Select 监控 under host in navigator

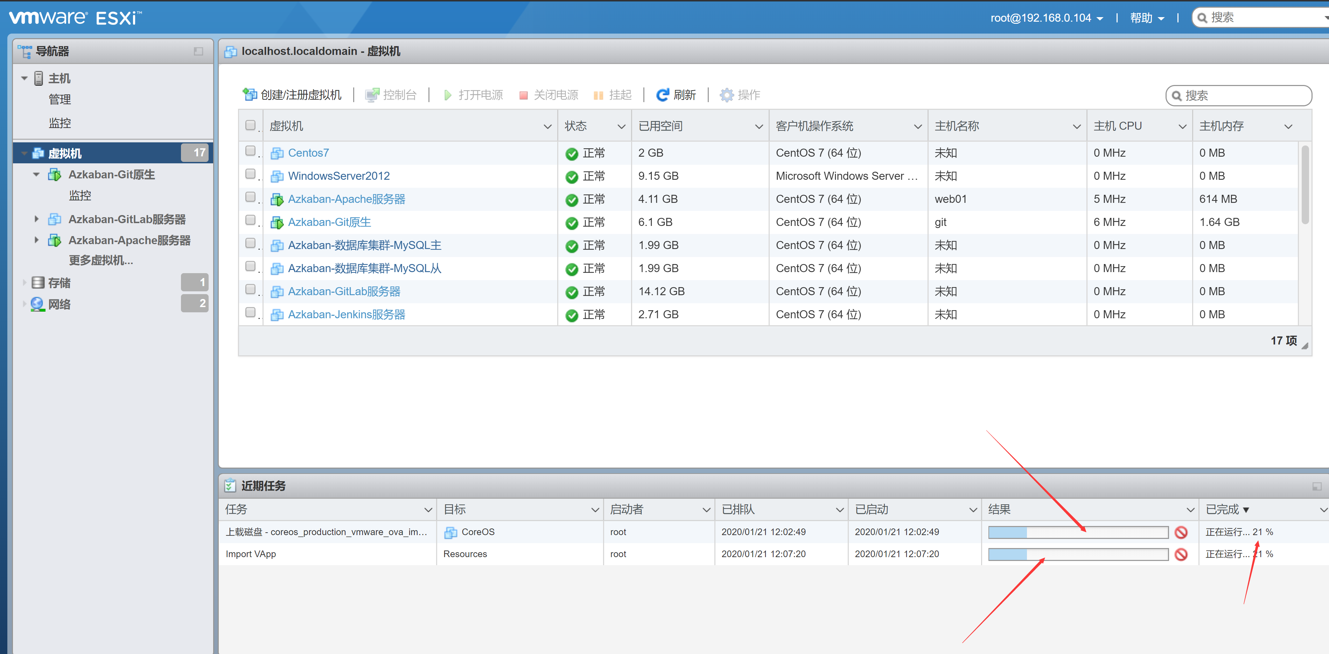click(60, 123)
